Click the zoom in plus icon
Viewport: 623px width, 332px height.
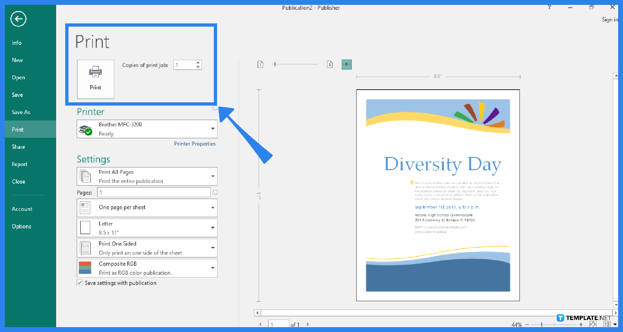(581, 324)
